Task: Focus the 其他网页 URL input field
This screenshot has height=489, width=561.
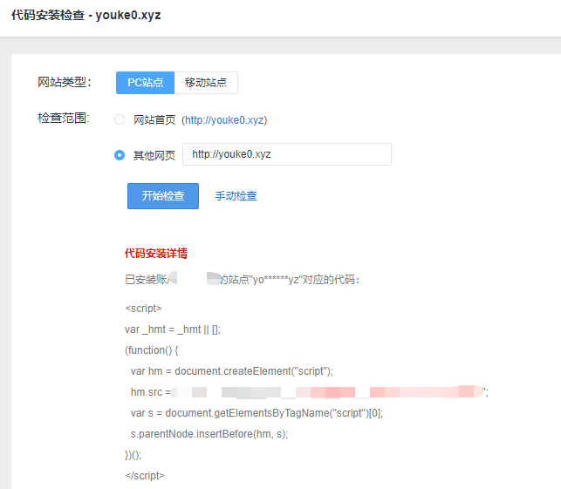Action: [x=287, y=154]
